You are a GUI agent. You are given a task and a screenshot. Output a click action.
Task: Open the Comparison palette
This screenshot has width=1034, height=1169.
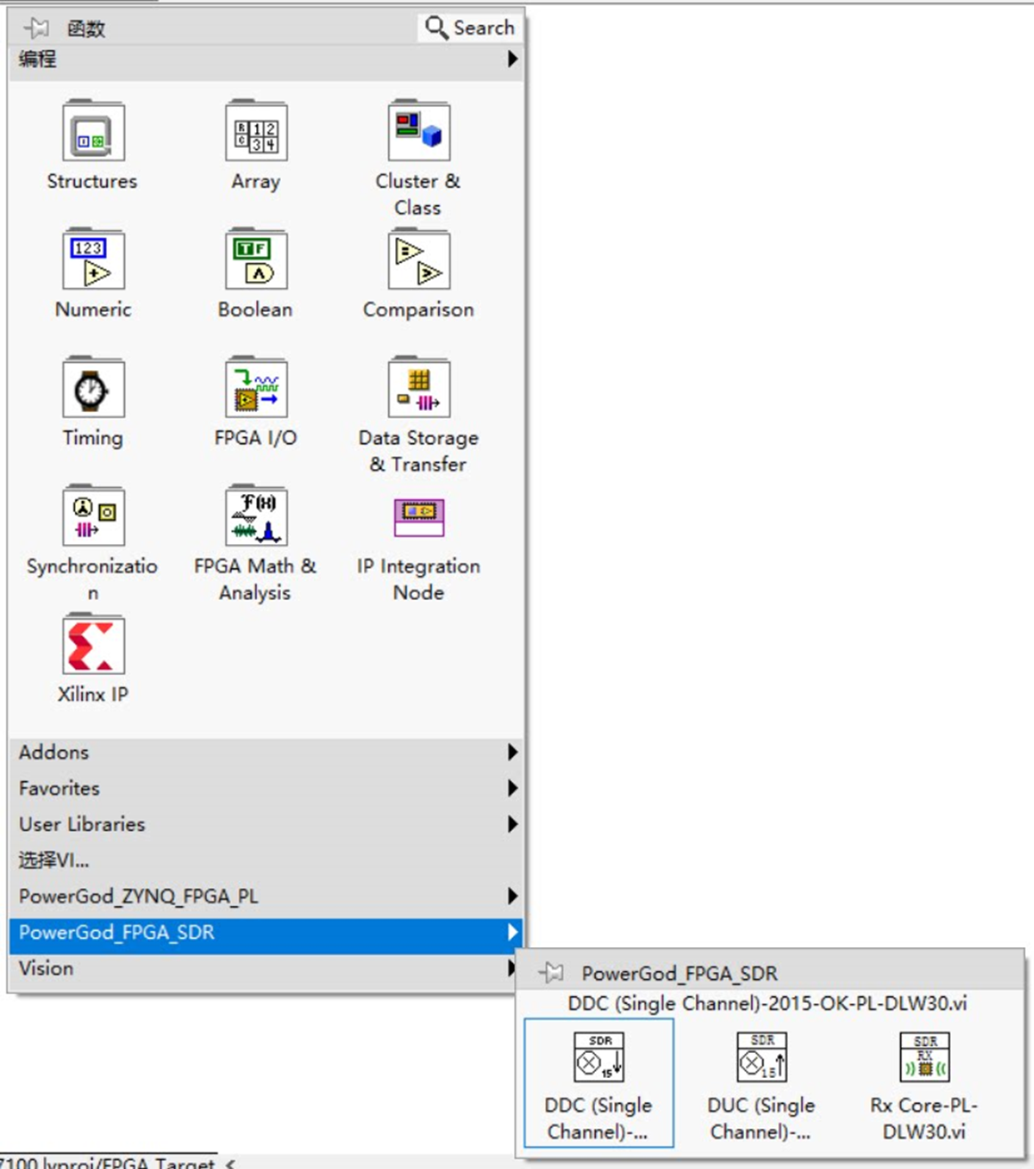click(418, 259)
